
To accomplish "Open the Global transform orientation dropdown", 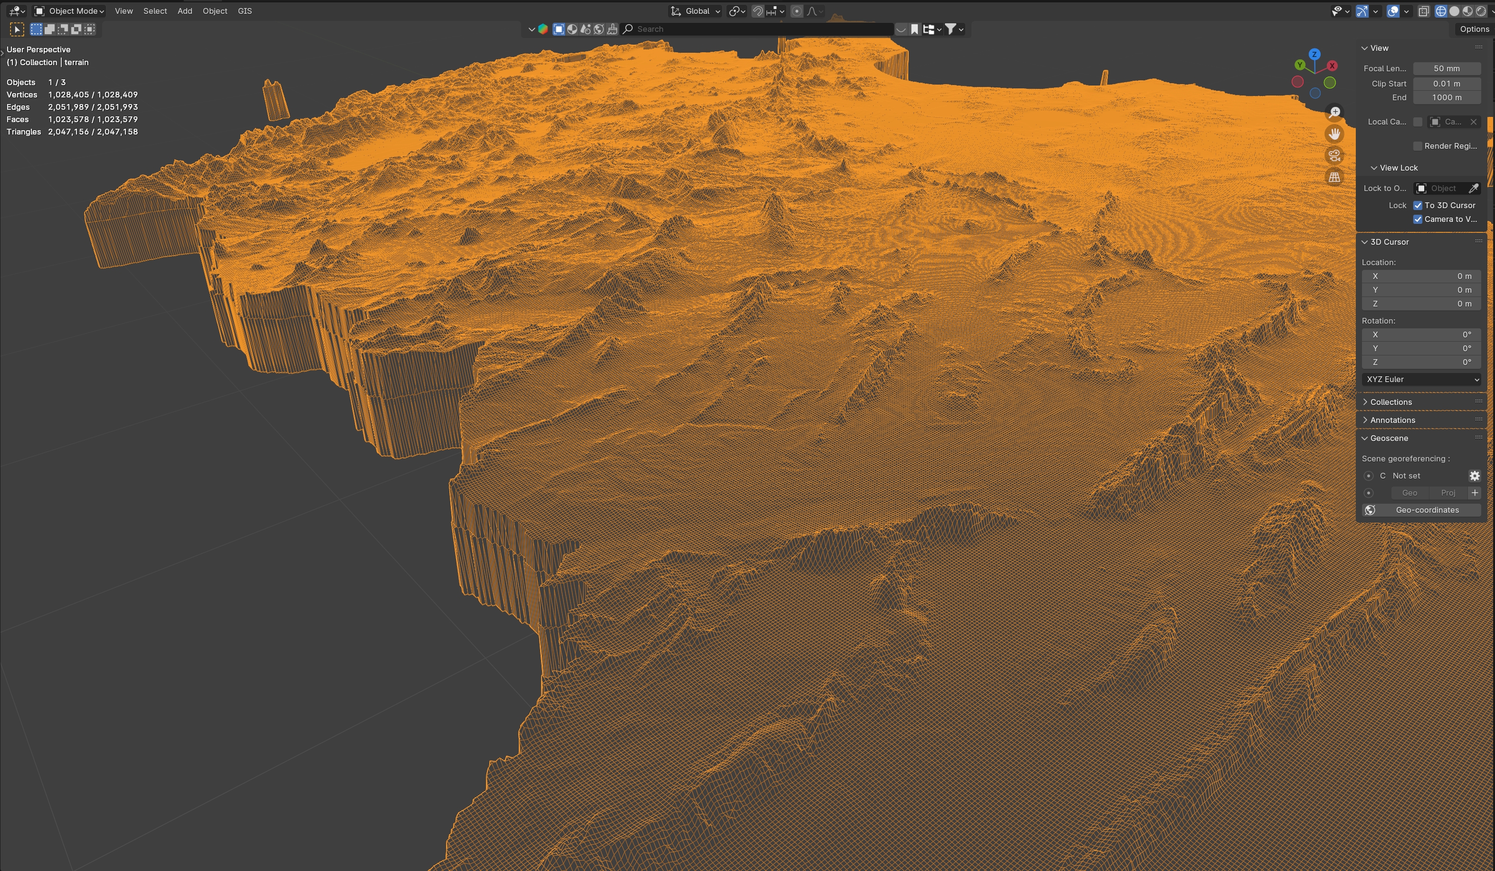I will point(696,11).
